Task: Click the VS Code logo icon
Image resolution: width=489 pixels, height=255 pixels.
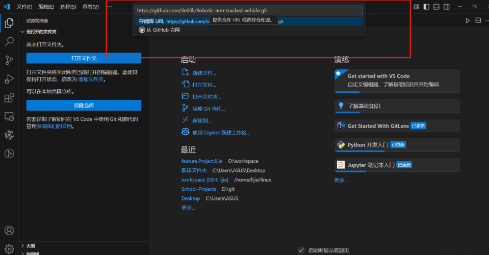Action: (x=7, y=7)
